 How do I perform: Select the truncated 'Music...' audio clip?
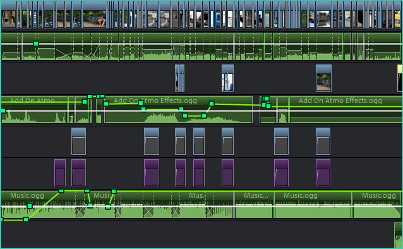pyautogui.click(x=254, y=205)
